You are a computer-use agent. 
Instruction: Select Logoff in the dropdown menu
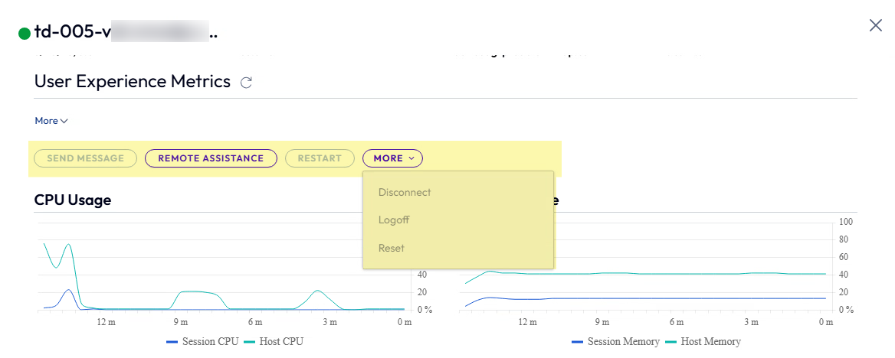click(x=394, y=220)
